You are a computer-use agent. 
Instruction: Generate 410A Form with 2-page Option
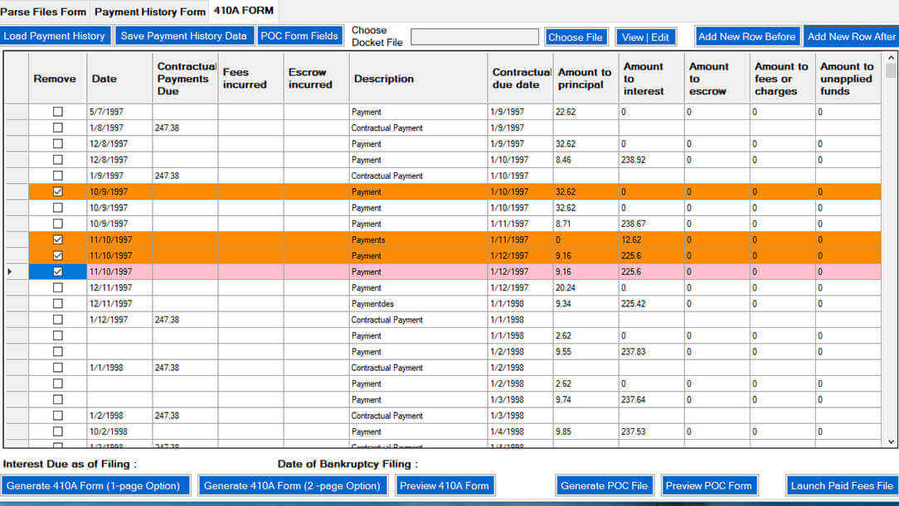(x=292, y=487)
